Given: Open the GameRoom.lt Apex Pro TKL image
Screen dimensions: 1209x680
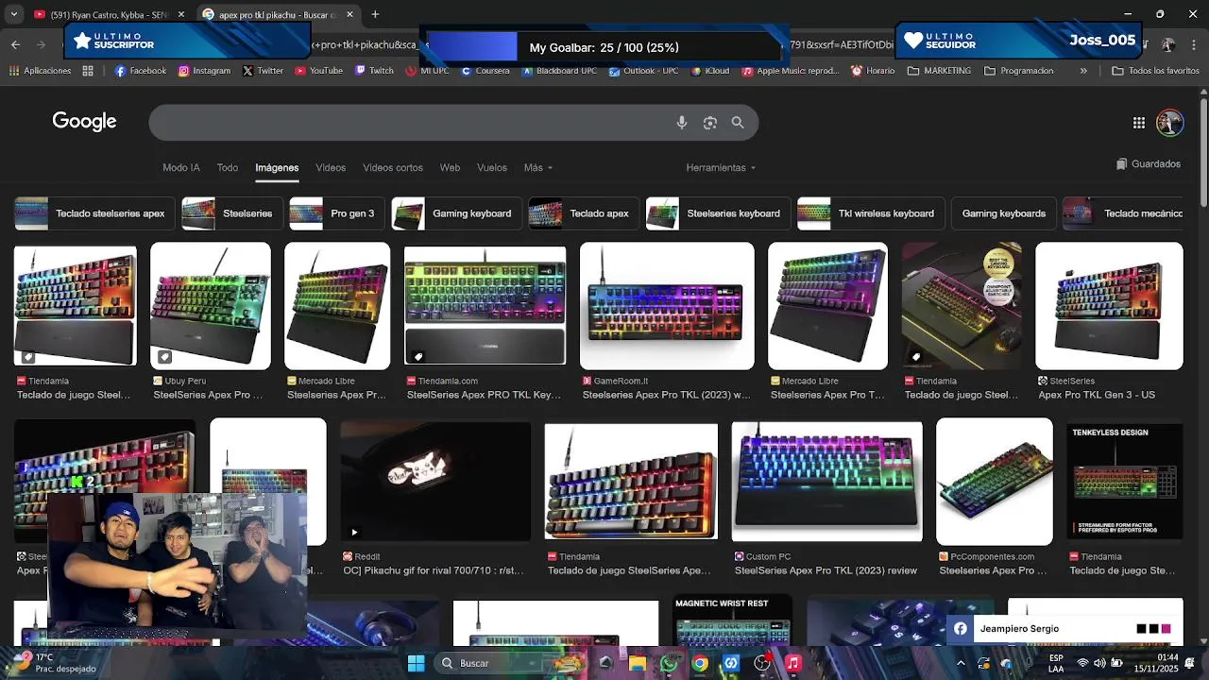Looking at the screenshot, I should [x=667, y=306].
